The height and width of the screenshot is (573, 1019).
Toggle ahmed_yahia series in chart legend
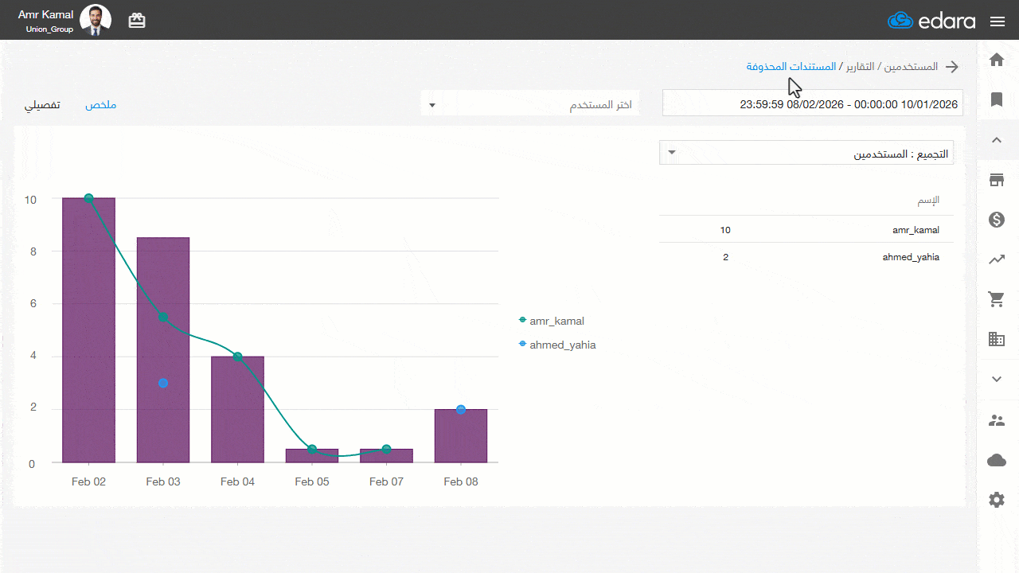(x=562, y=345)
